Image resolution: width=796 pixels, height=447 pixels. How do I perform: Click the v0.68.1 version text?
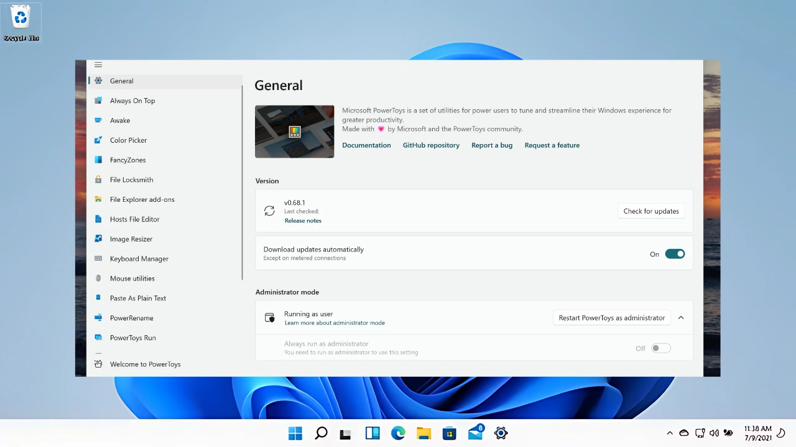click(x=294, y=202)
